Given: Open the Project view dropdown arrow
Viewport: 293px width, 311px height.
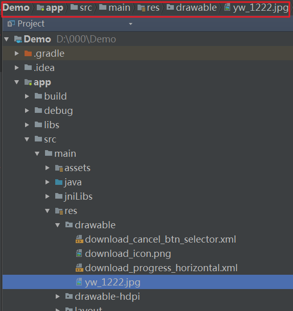Looking at the screenshot, I should pos(130,24).
